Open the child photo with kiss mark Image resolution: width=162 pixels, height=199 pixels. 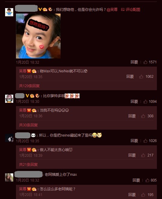click(38, 36)
